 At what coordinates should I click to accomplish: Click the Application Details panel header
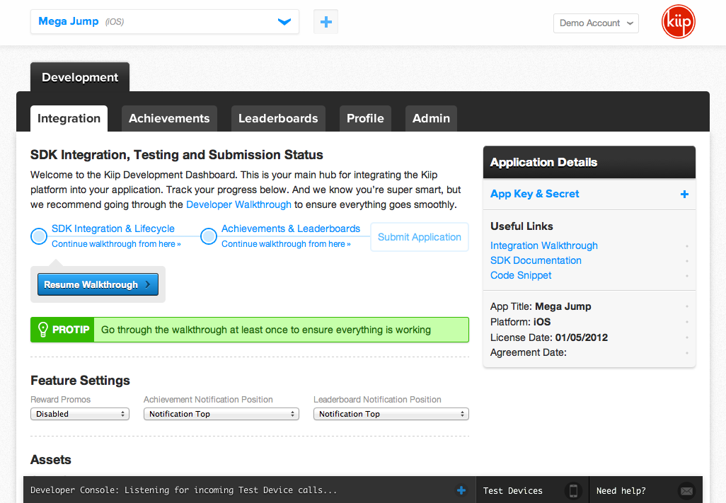(x=589, y=163)
